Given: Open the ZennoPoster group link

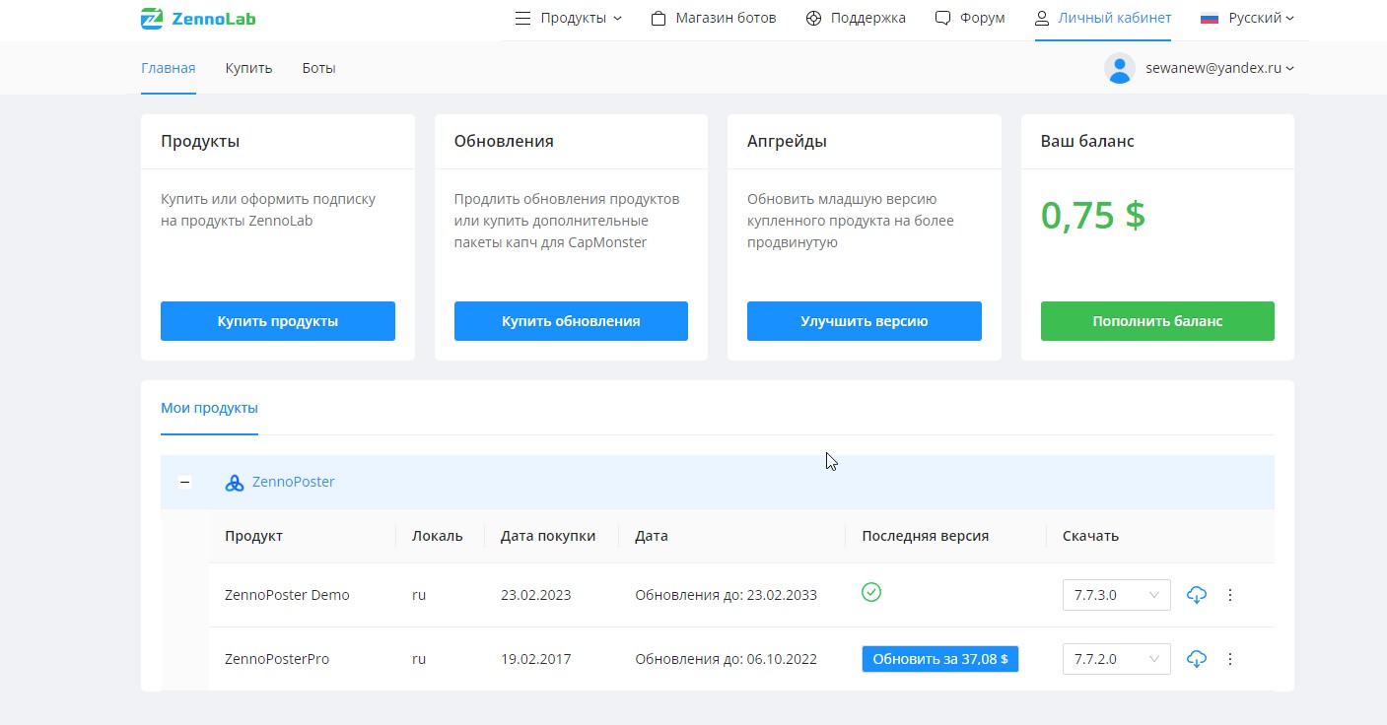Looking at the screenshot, I should [x=294, y=483].
